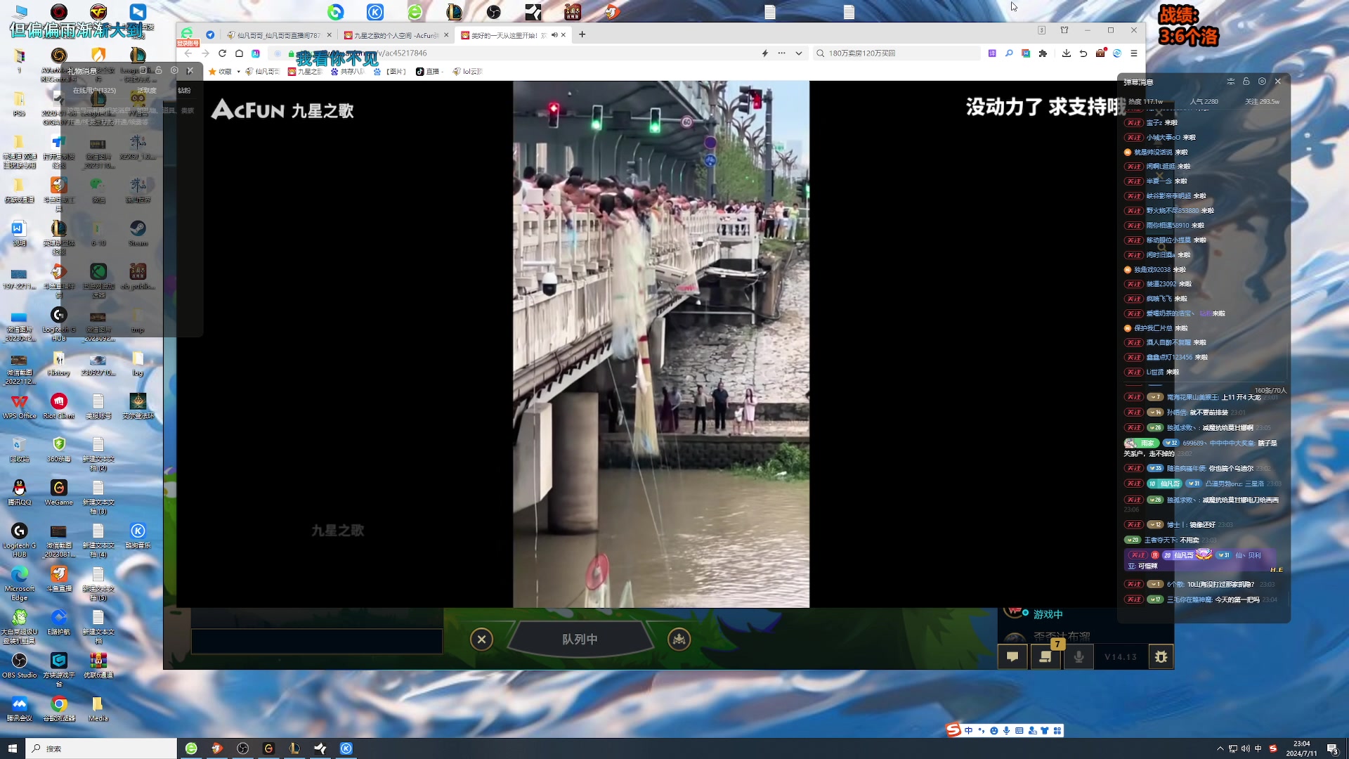Screen dimensions: 1349x759
Task: Open Steam desktop shortcut
Action: 138,233
